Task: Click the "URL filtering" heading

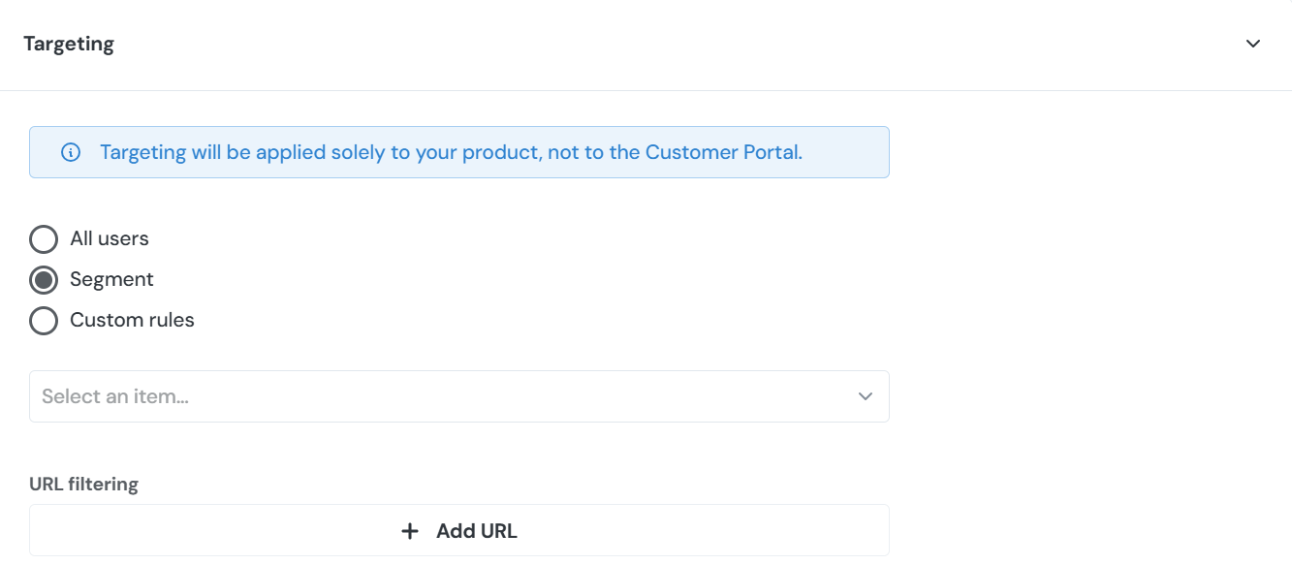Action: (83, 484)
